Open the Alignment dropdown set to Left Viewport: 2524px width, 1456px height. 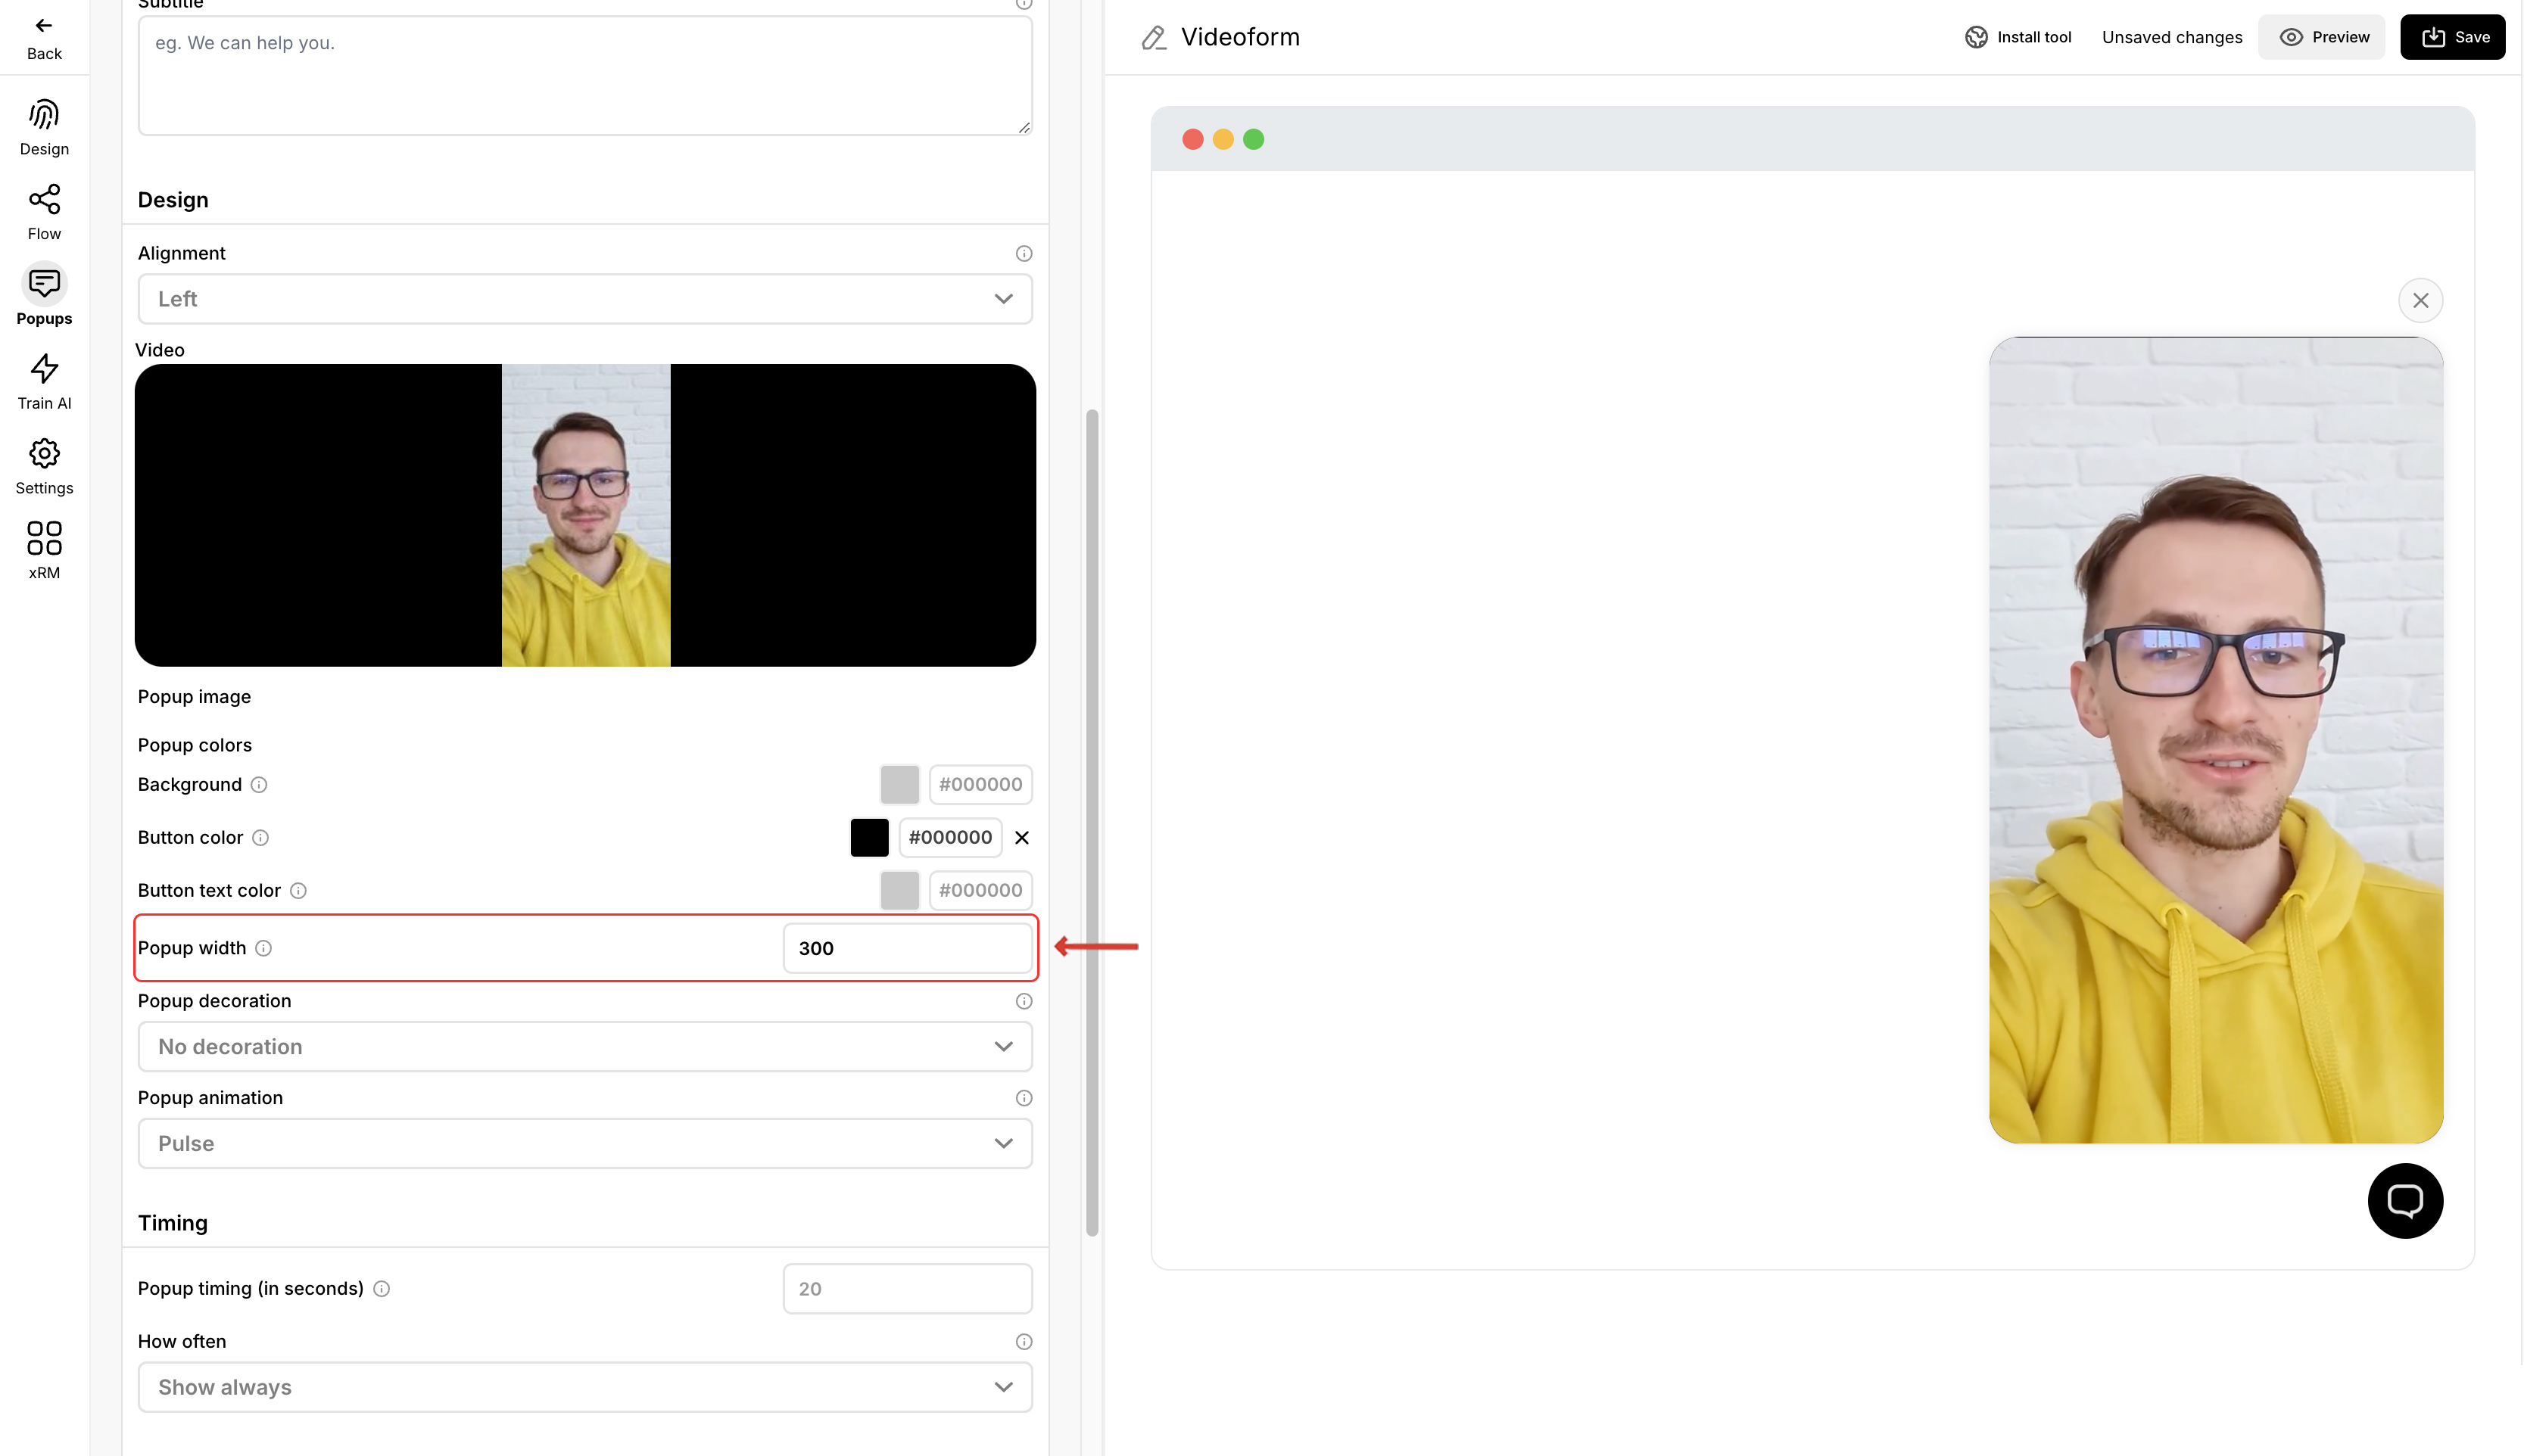coord(585,299)
